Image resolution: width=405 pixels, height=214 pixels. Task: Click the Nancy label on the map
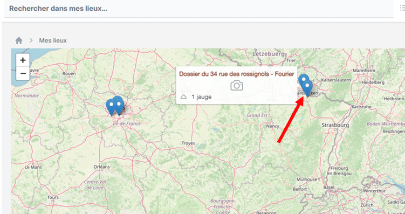pyautogui.click(x=273, y=126)
